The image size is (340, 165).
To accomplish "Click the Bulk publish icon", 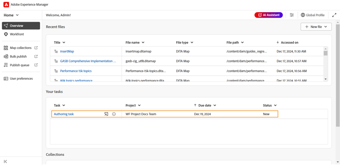I will [6, 56].
